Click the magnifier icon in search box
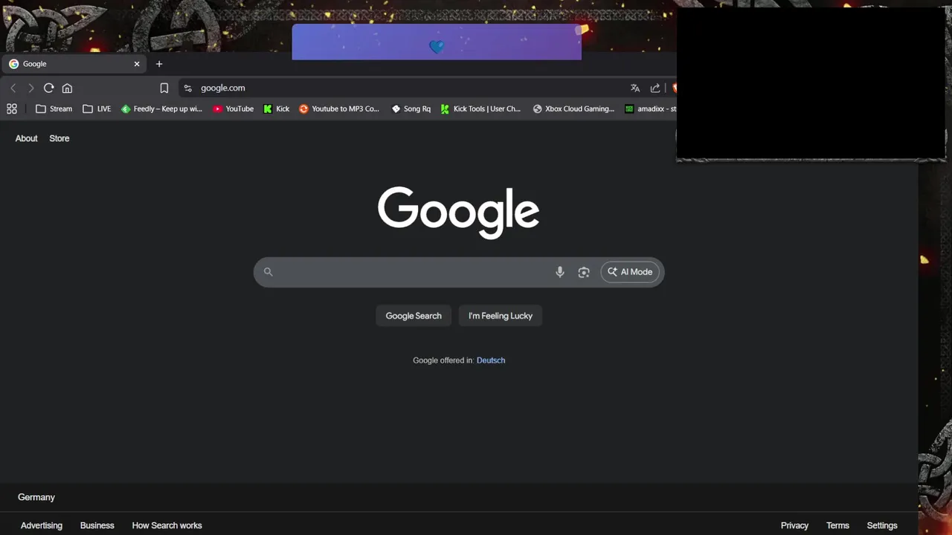952x535 pixels. (268, 272)
